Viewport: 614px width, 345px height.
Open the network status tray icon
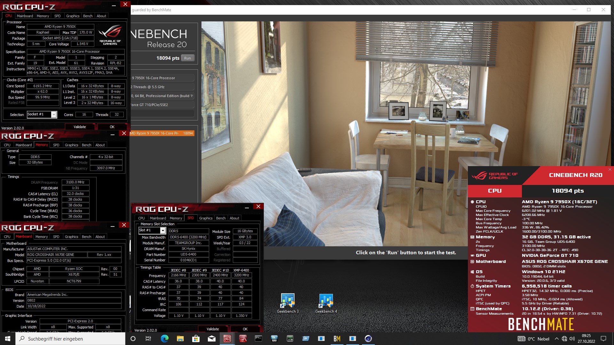tap(564, 339)
